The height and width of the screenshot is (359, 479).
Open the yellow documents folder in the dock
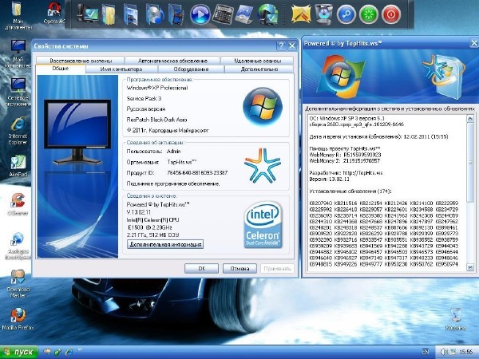coord(109,14)
